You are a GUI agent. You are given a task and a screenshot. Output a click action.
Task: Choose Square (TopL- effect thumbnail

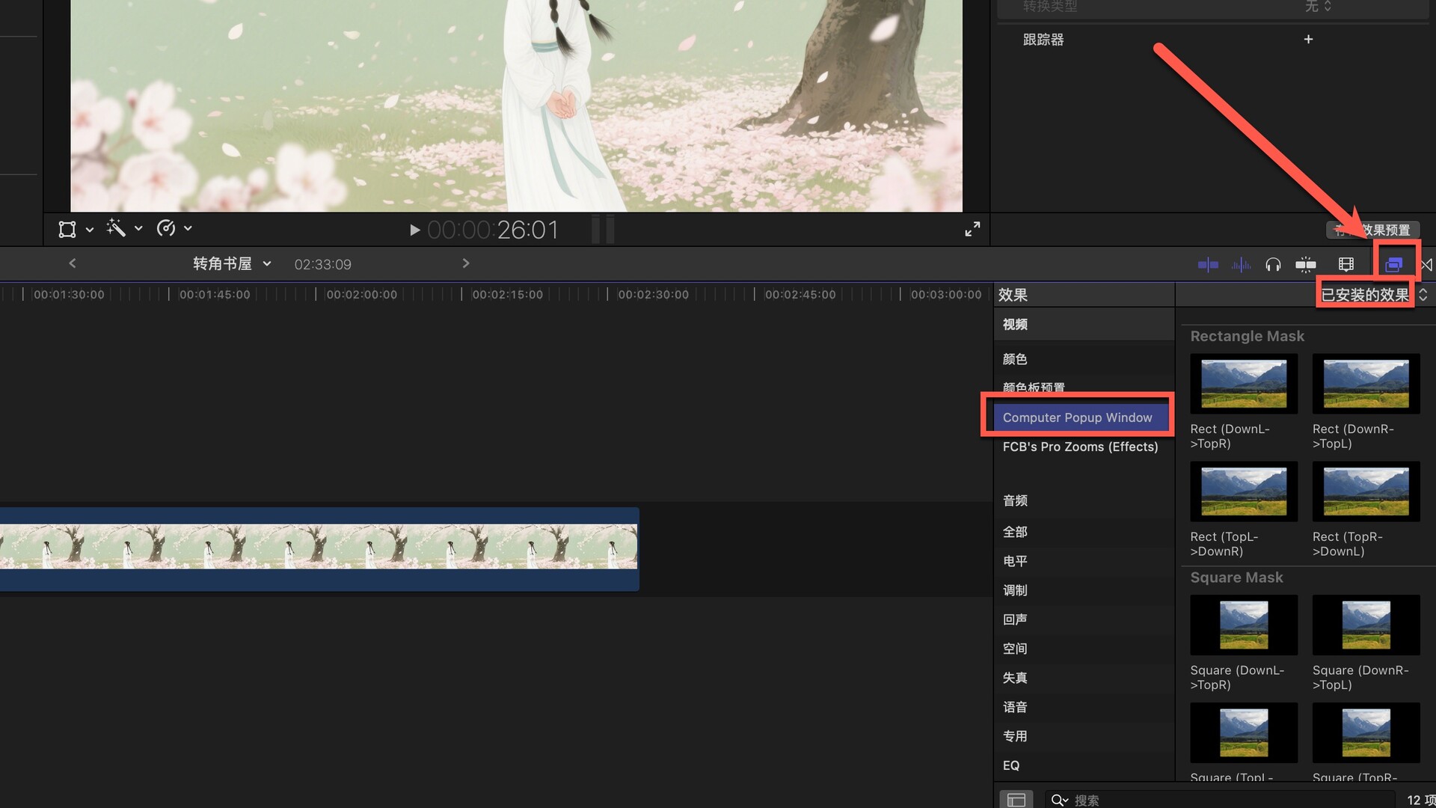(1244, 732)
